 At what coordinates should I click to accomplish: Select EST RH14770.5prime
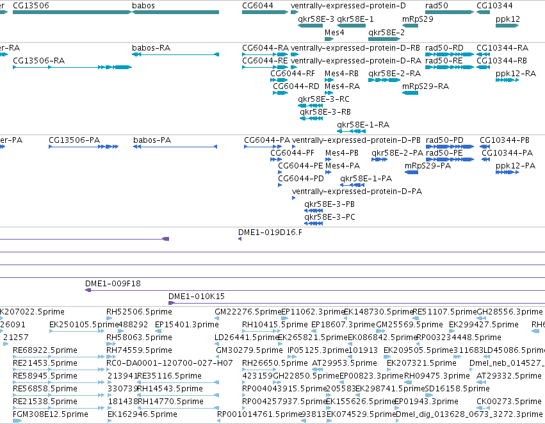tap(178, 408)
